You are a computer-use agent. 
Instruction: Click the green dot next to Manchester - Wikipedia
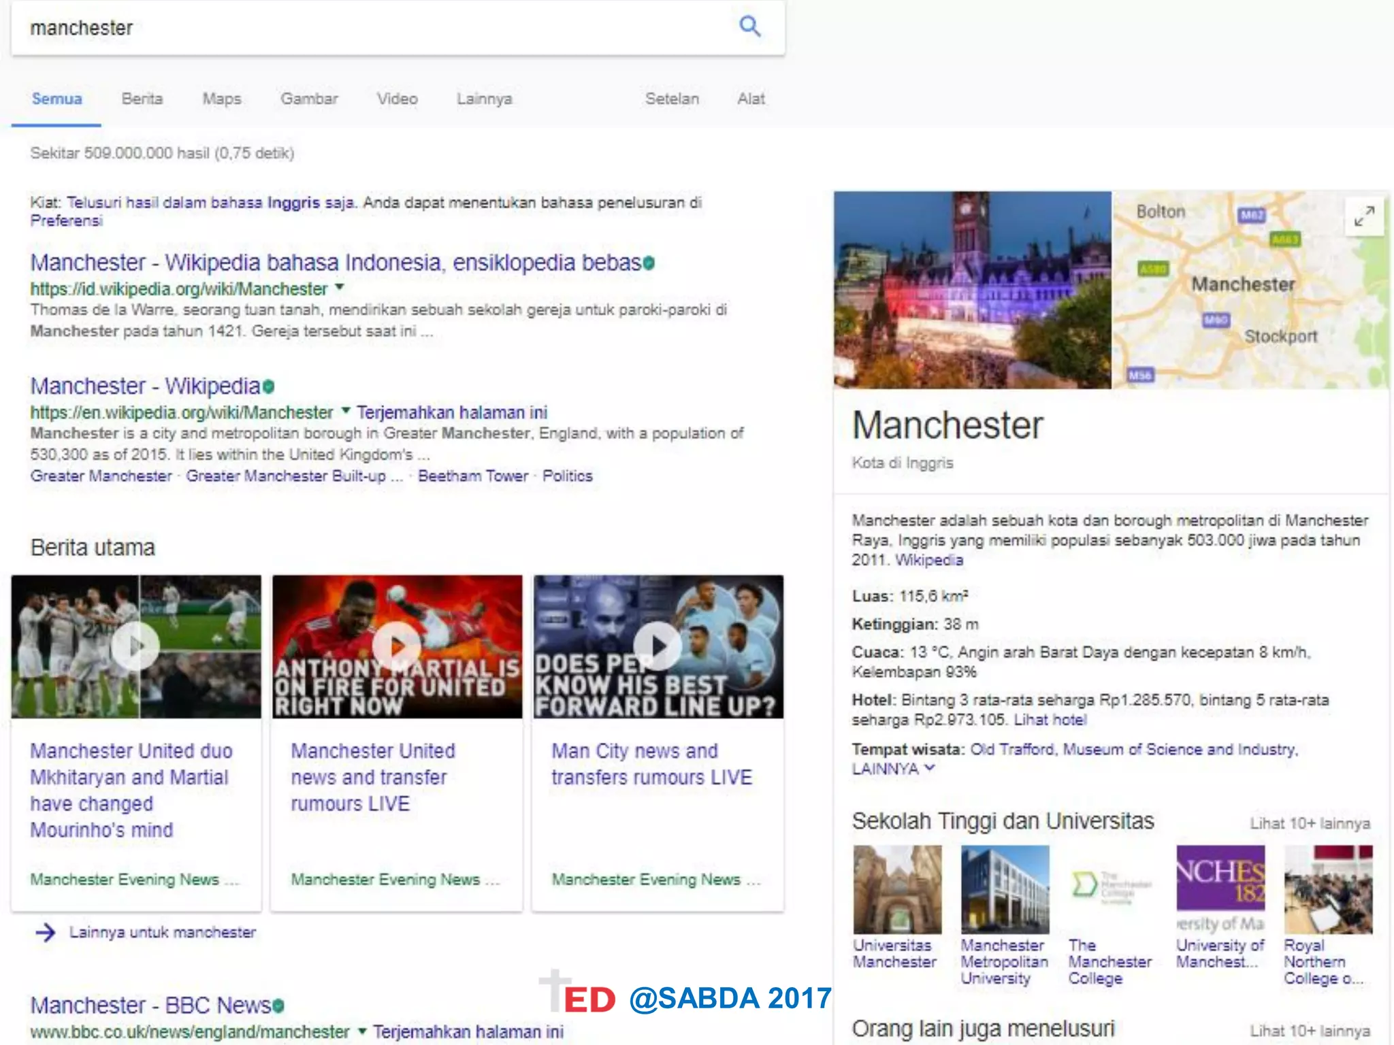tap(269, 387)
